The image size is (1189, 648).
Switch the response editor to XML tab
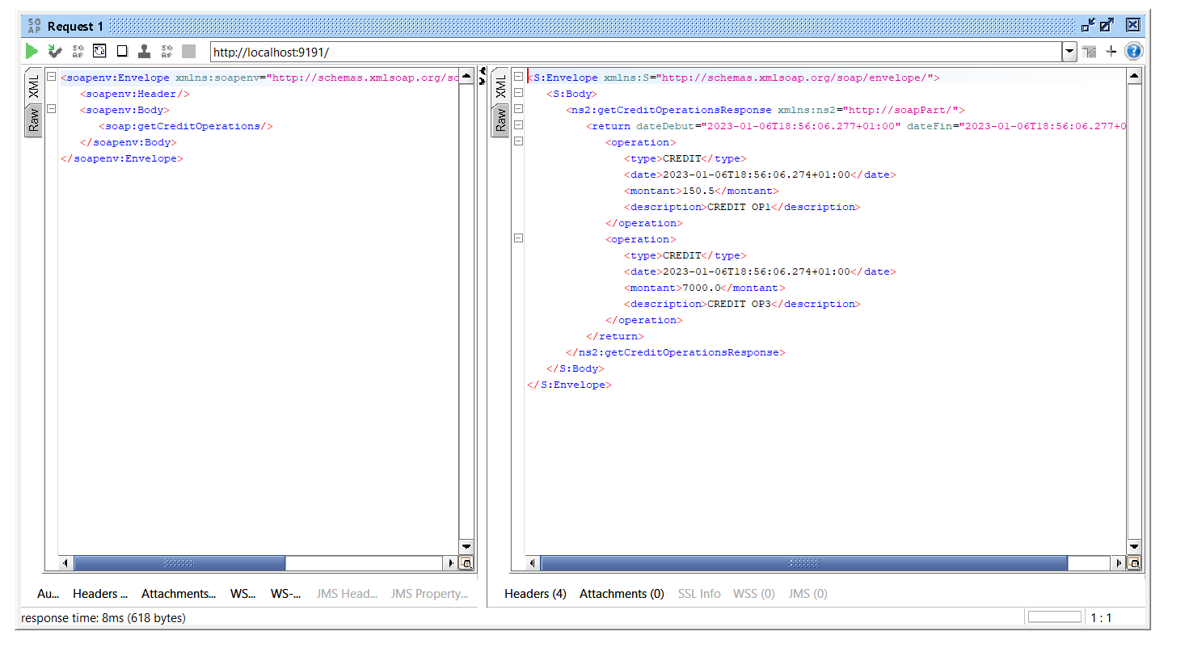click(x=500, y=86)
